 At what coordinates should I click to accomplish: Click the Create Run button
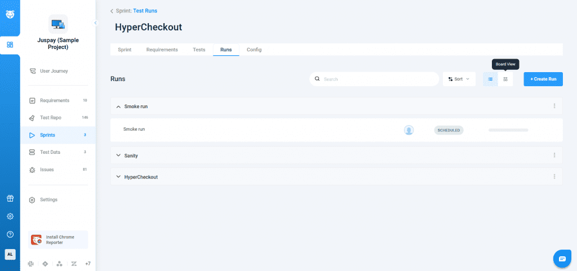click(x=543, y=79)
